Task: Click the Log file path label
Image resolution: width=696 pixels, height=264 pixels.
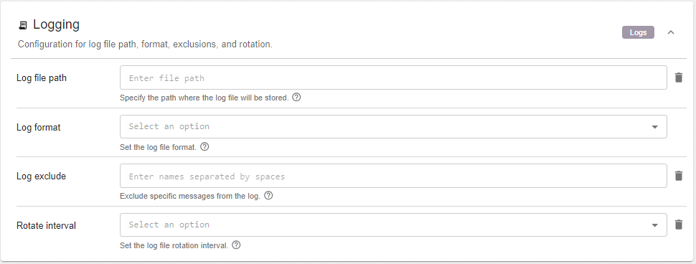Action: pos(42,77)
